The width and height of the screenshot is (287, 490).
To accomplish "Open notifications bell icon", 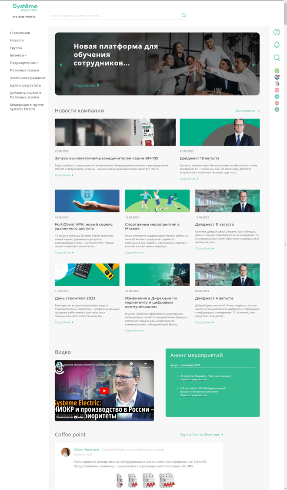I will [x=277, y=45].
